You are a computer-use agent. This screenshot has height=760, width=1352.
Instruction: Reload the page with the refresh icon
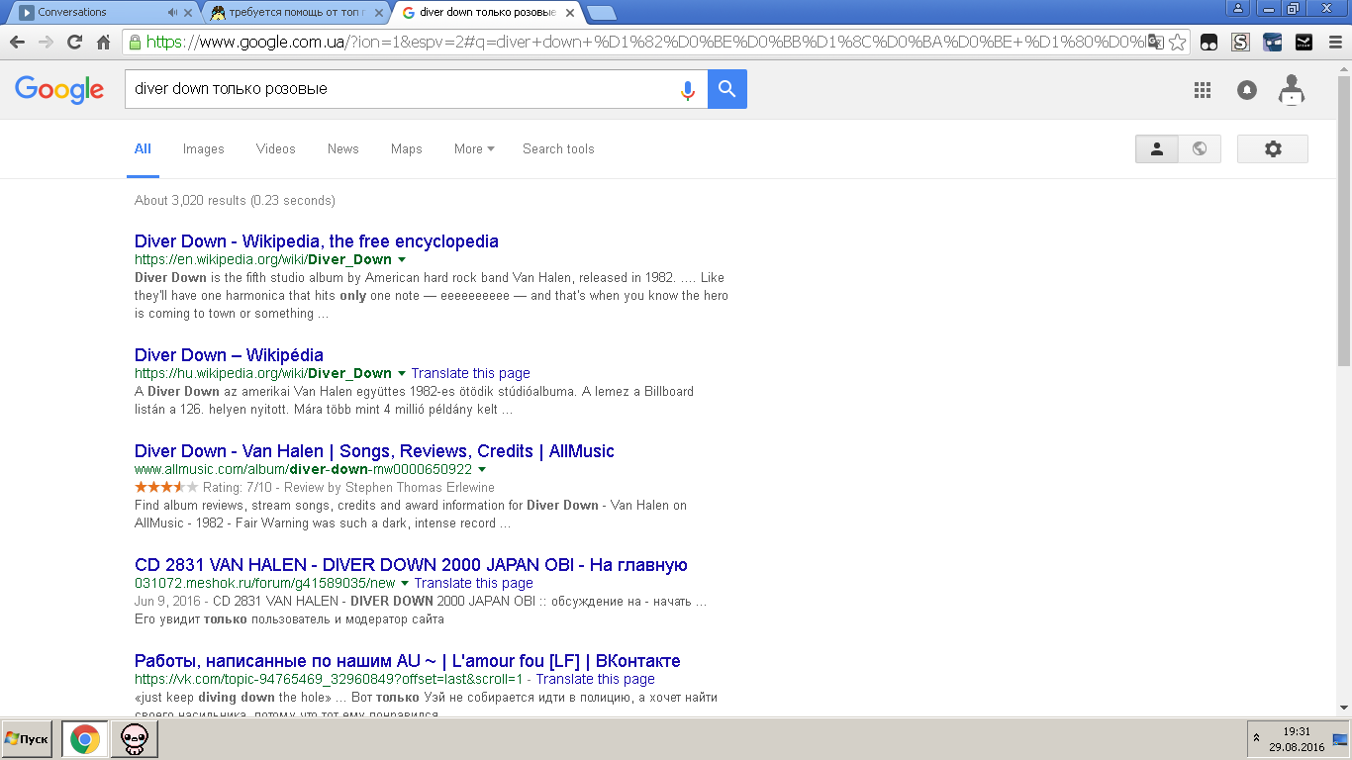tap(74, 42)
